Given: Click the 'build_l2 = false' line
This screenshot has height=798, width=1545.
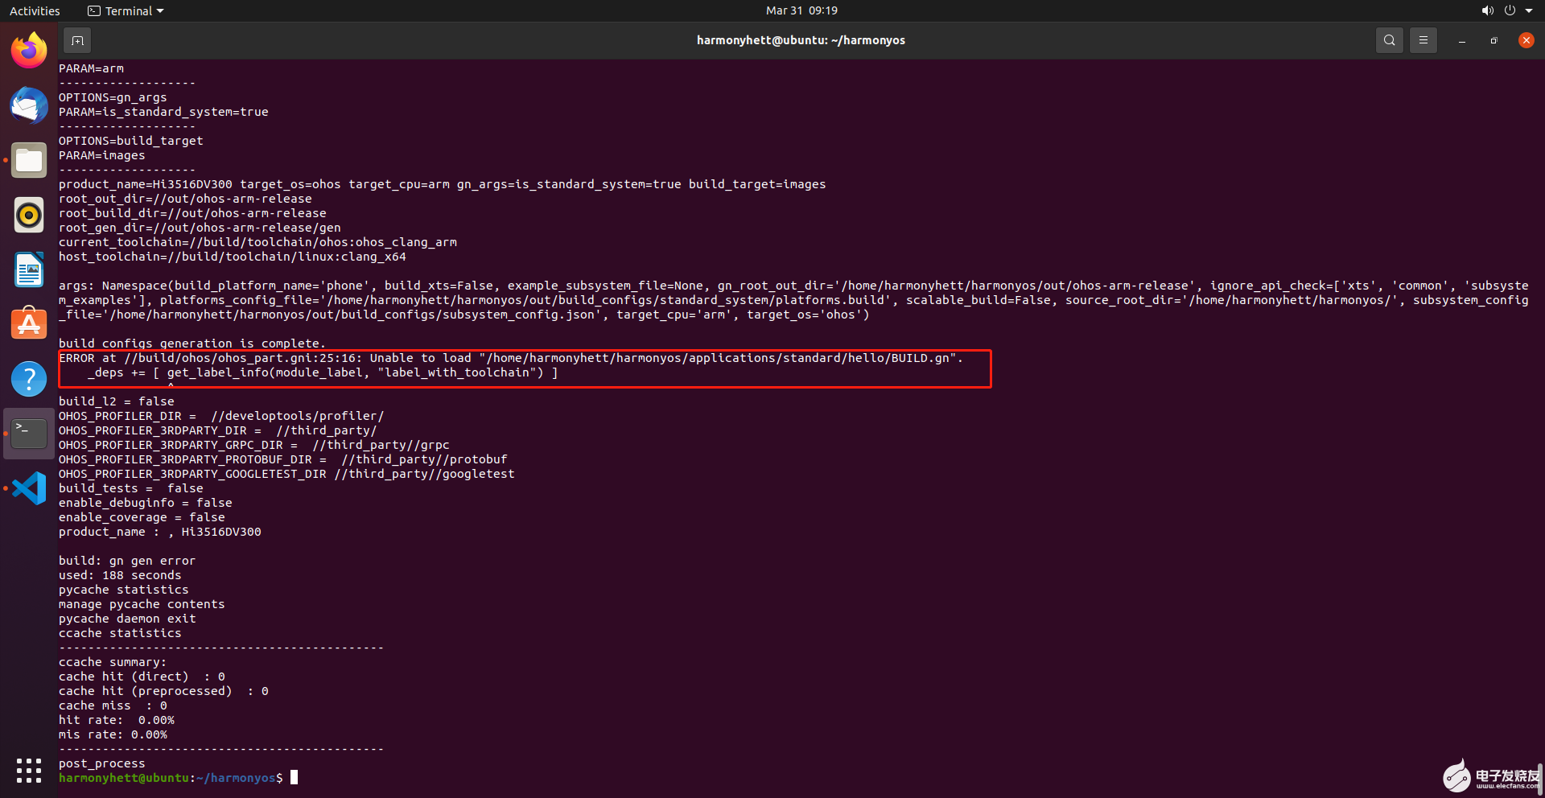Looking at the screenshot, I should 117,401.
